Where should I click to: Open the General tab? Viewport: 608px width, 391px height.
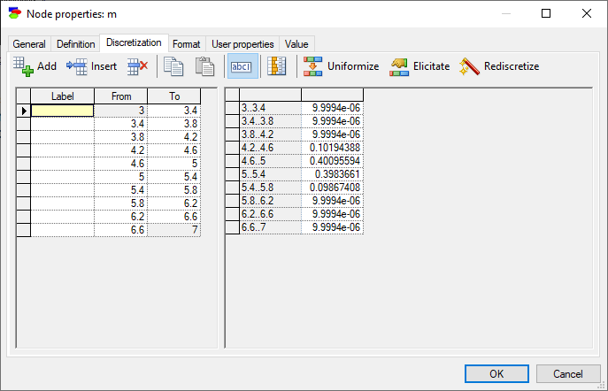click(x=29, y=44)
